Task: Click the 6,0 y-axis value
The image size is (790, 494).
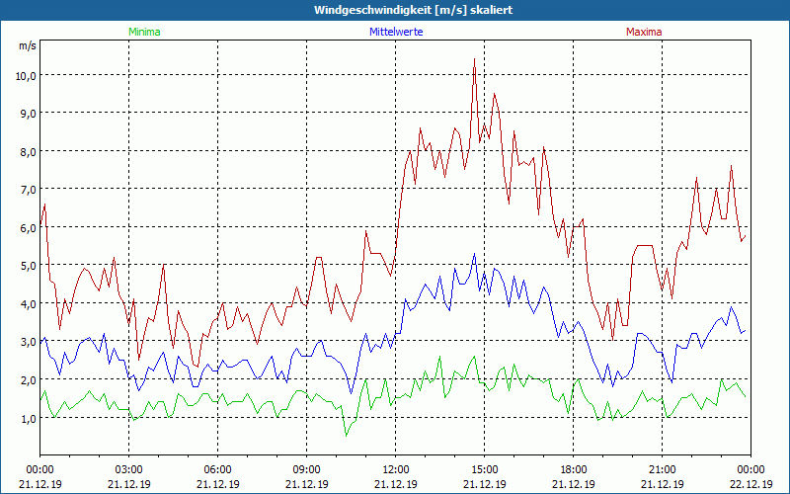Action: pyautogui.click(x=29, y=228)
